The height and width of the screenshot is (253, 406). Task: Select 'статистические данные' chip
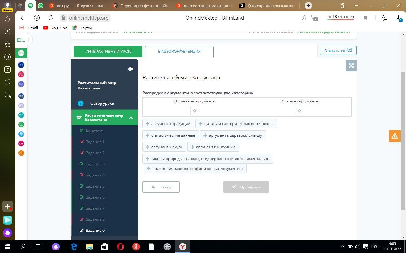tap(171, 135)
